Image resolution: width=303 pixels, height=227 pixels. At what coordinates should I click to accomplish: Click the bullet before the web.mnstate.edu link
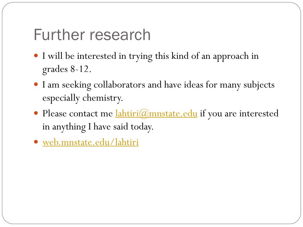[36, 142]
